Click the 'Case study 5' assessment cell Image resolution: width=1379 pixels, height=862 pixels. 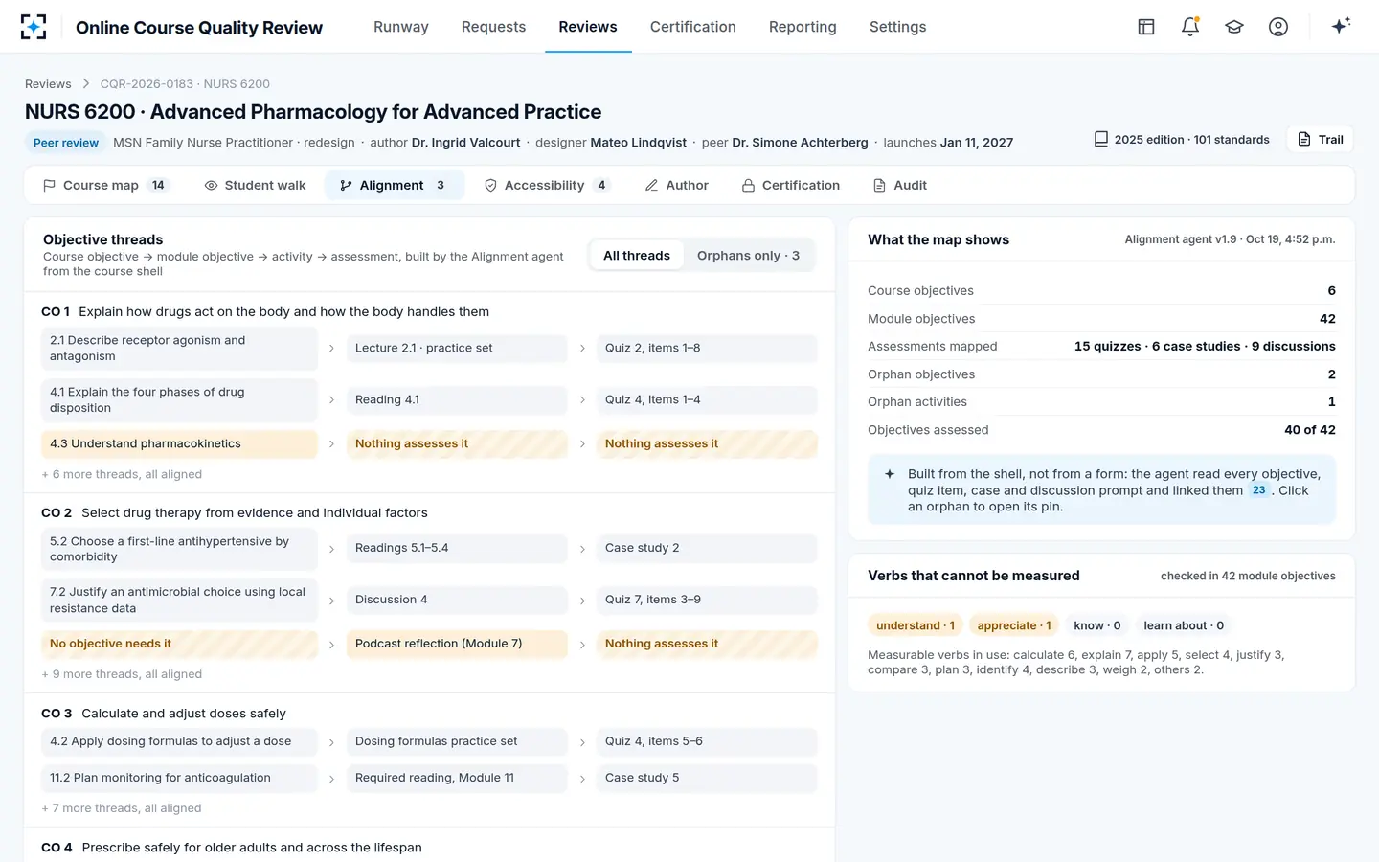(707, 778)
